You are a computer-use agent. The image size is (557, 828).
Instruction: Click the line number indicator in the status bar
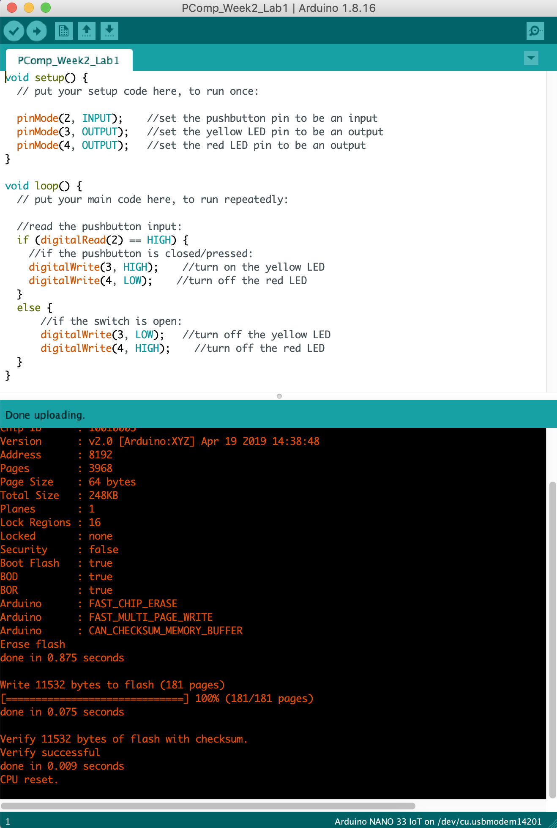coord(8,821)
